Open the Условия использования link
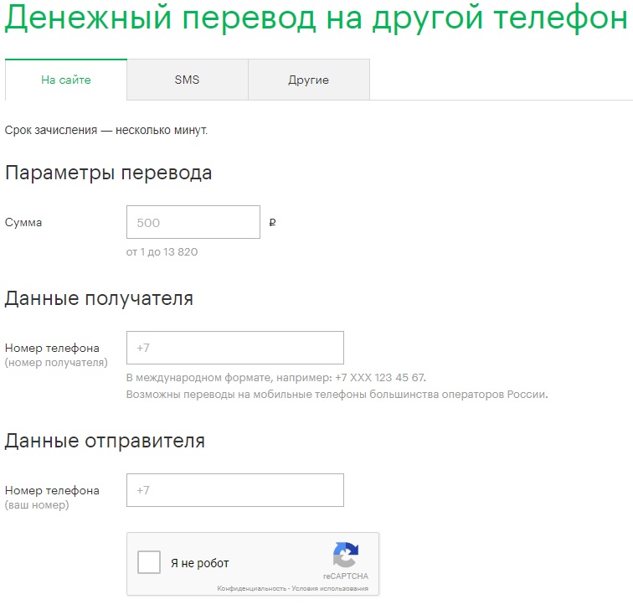This screenshot has height=615, width=633. [330, 589]
